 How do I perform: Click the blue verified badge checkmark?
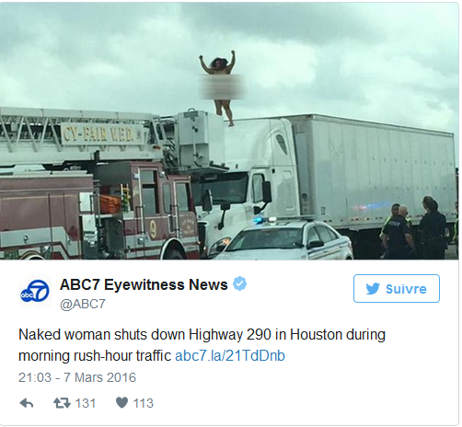coord(240,283)
